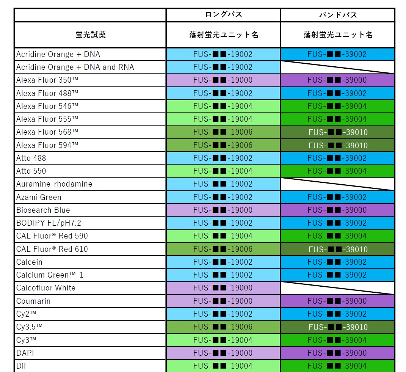Click FUS-39002 cell in Calcium Green-1 row

pos(338,275)
